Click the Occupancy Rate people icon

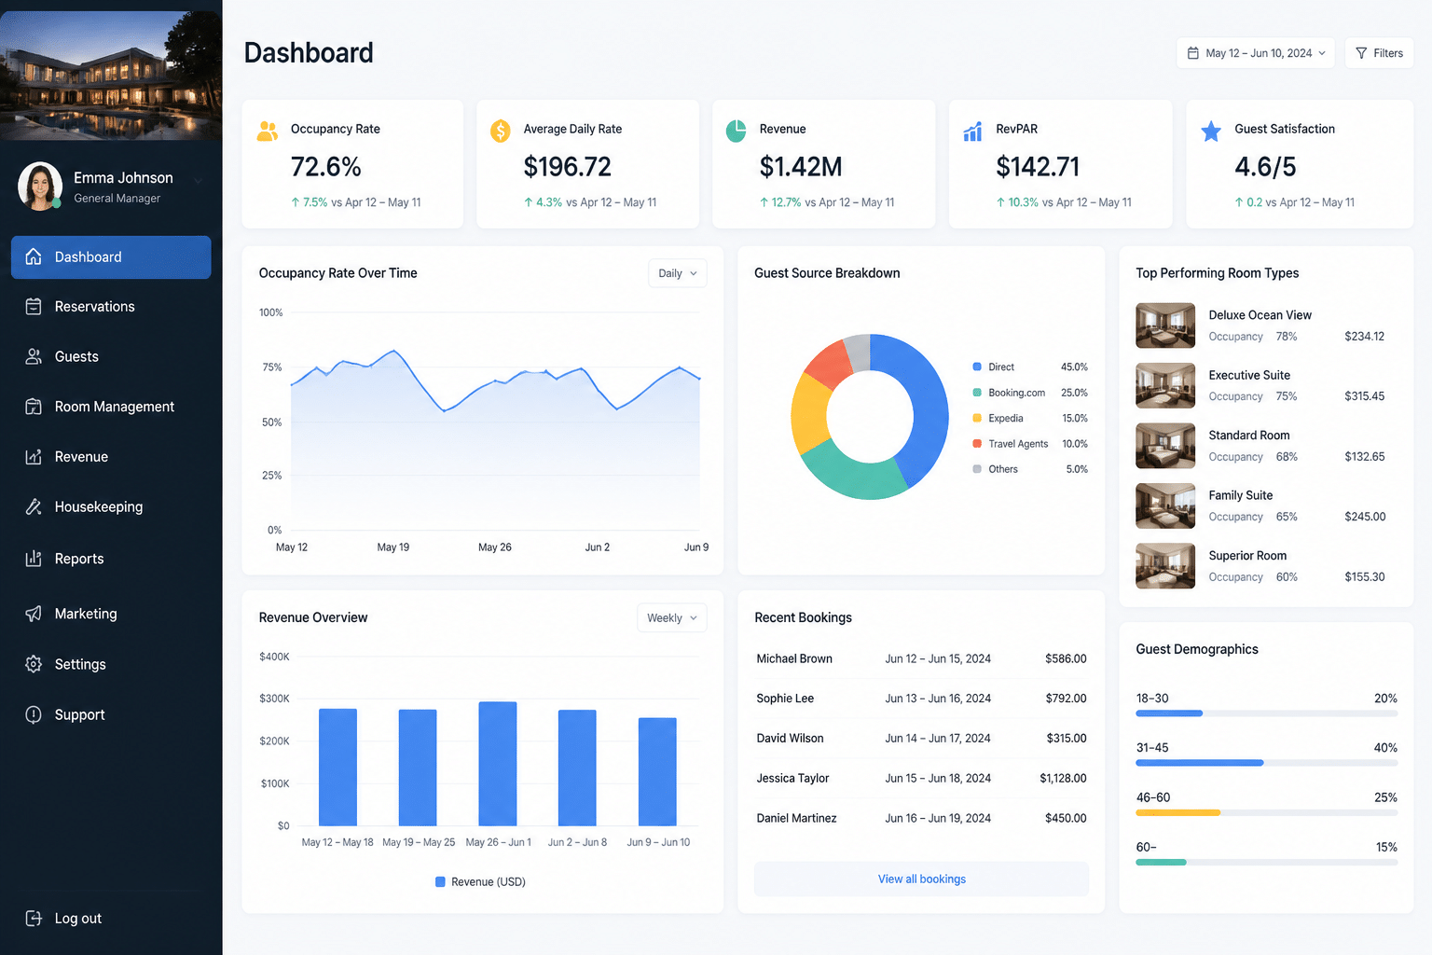(x=268, y=131)
